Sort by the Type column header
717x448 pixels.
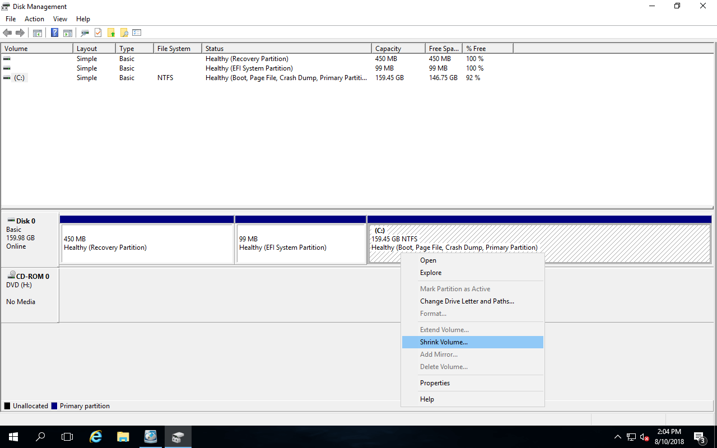point(134,49)
